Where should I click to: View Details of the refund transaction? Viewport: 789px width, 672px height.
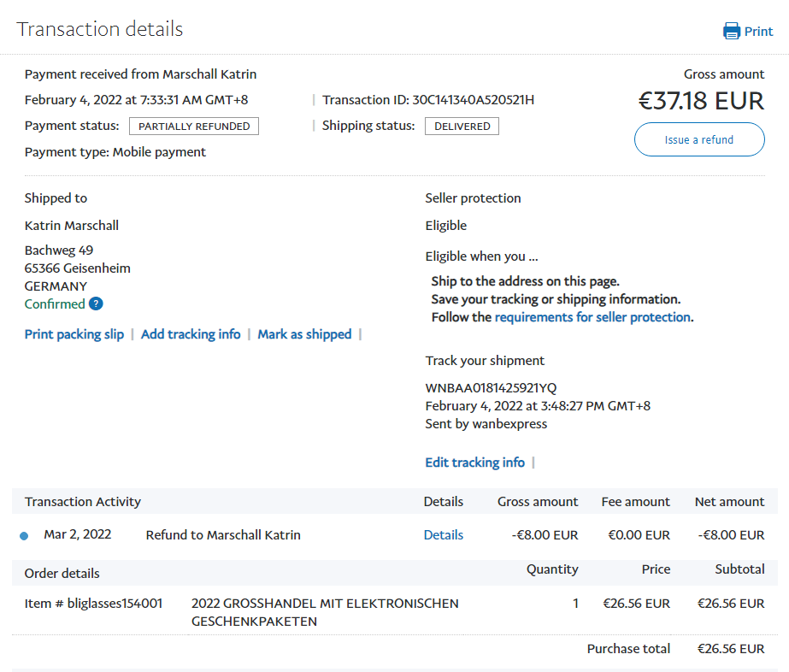[x=443, y=535]
